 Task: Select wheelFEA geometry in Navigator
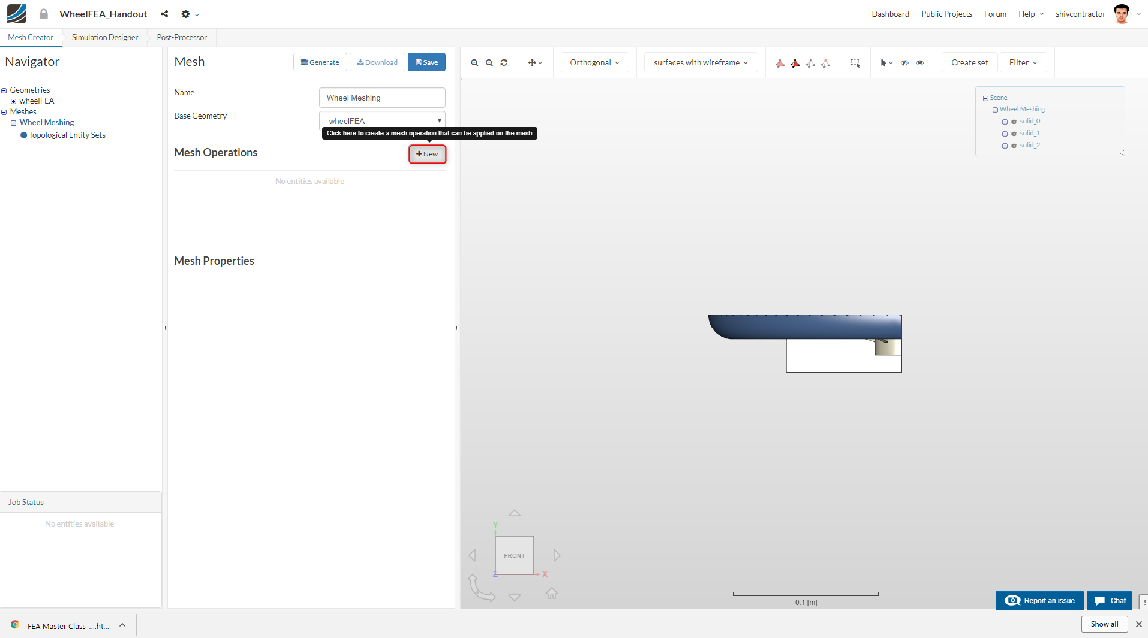pos(37,101)
